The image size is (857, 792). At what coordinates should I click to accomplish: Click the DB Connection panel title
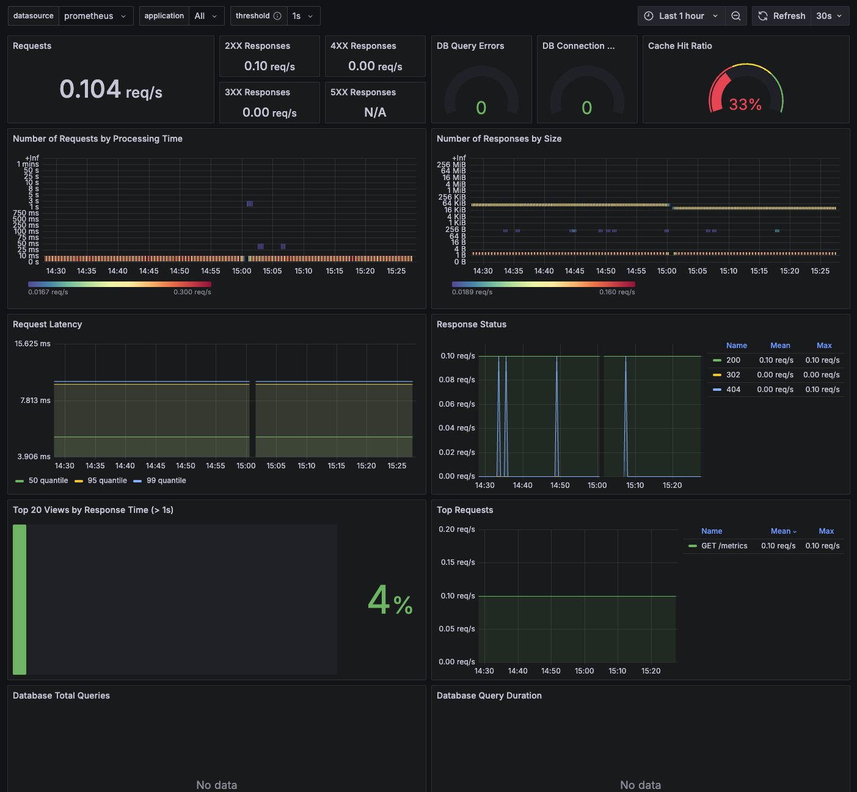(x=578, y=46)
